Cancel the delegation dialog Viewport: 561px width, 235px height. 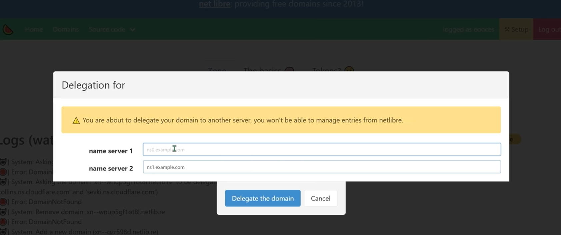320,198
